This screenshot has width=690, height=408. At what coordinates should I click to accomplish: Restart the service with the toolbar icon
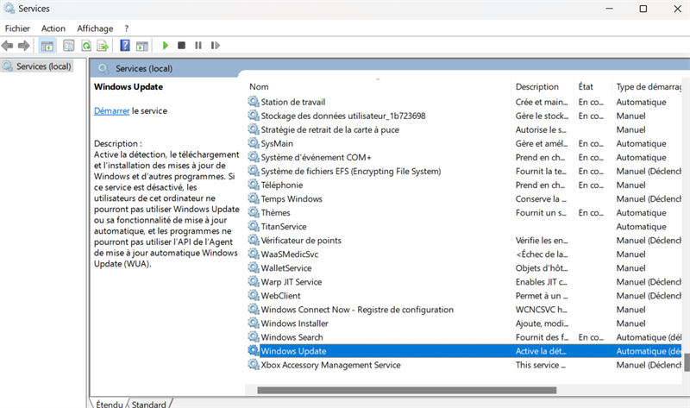click(x=215, y=46)
